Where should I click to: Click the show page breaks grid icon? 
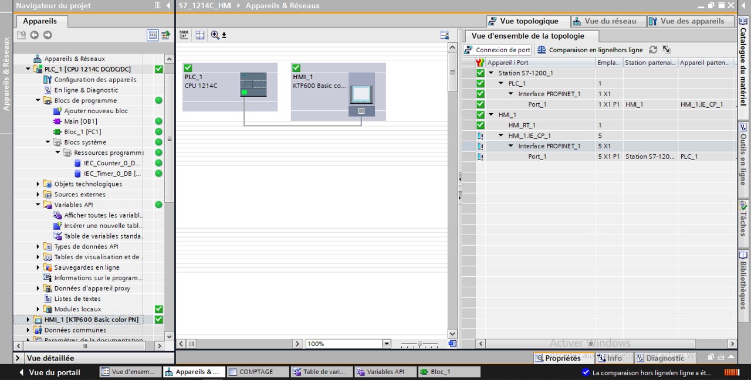click(200, 35)
